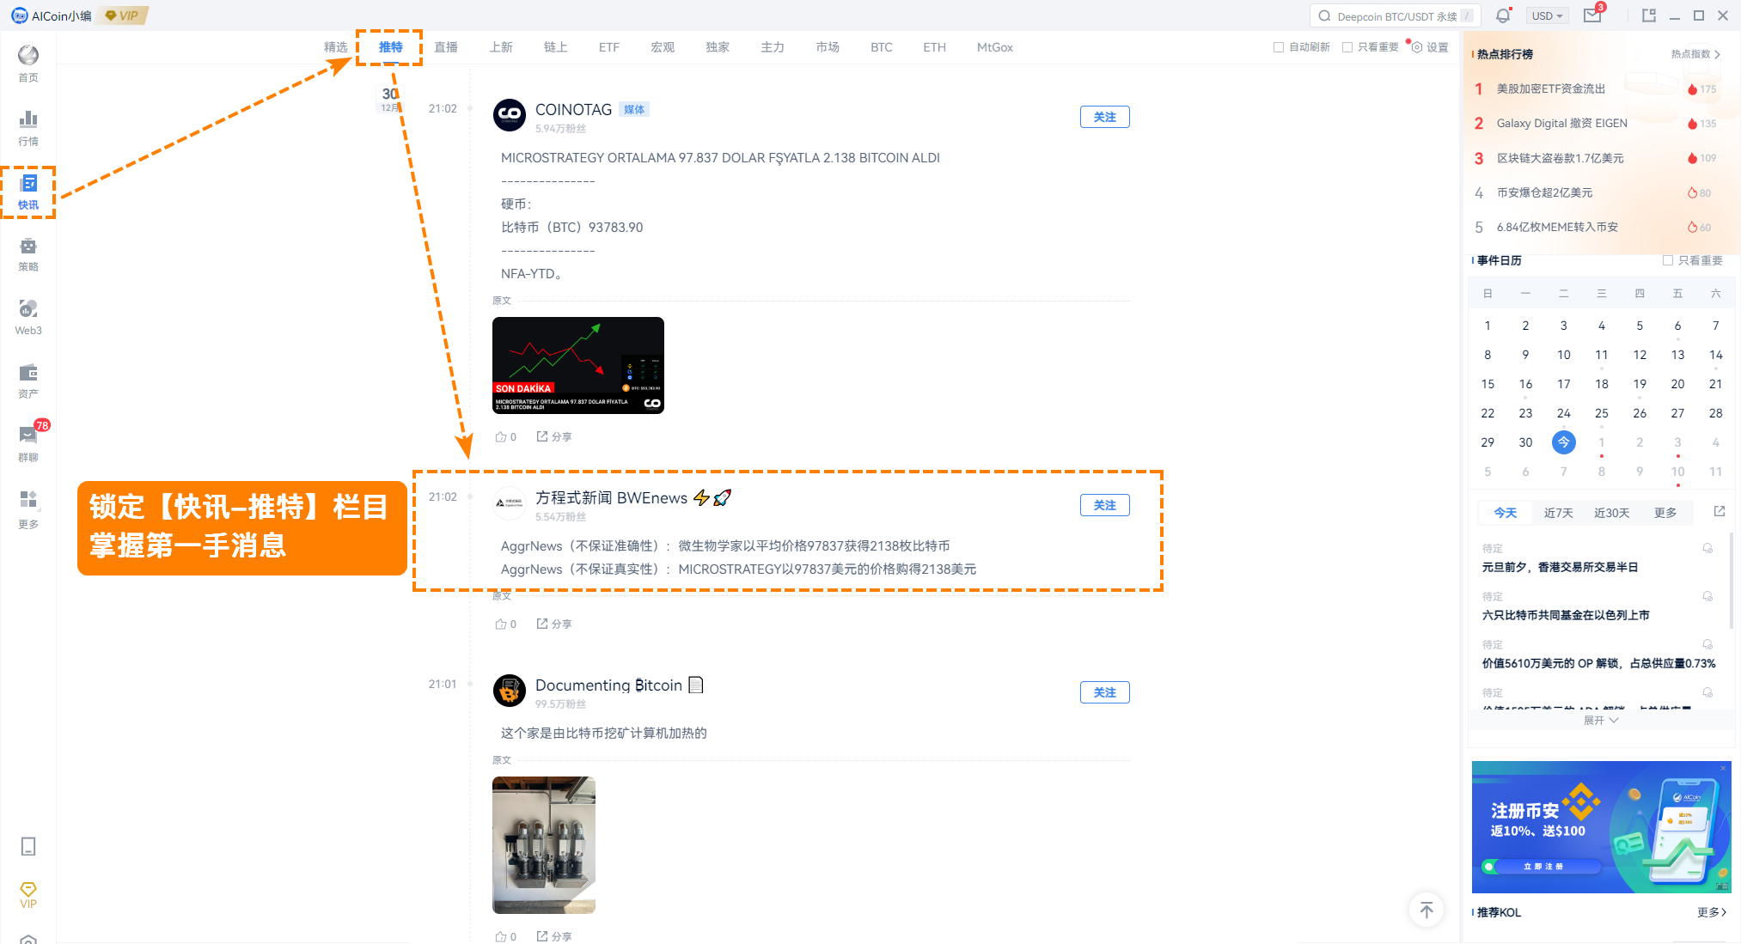This screenshot has width=1741, height=944.
Task: Select calendar date 25
Action: coord(1602,413)
